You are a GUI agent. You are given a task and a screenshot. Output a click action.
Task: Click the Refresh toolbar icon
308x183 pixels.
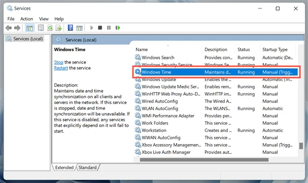pyautogui.click(x=50, y=28)
